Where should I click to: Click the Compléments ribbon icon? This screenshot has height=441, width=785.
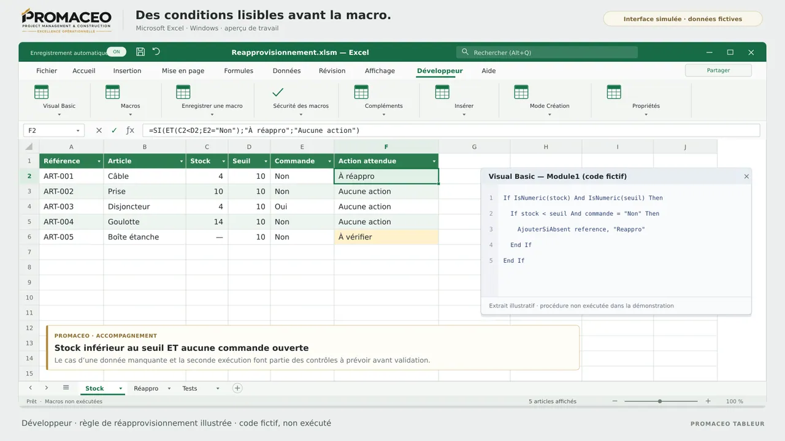click(x=361, y=92)
